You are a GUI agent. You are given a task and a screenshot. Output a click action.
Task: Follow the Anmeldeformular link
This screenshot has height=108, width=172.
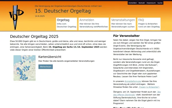click(x=133, y=81)
